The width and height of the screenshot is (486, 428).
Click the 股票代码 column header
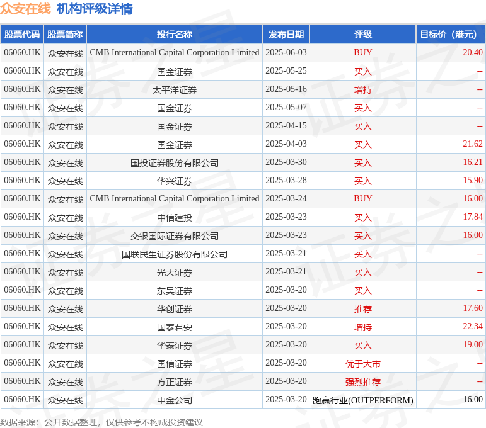pos(22,35)
